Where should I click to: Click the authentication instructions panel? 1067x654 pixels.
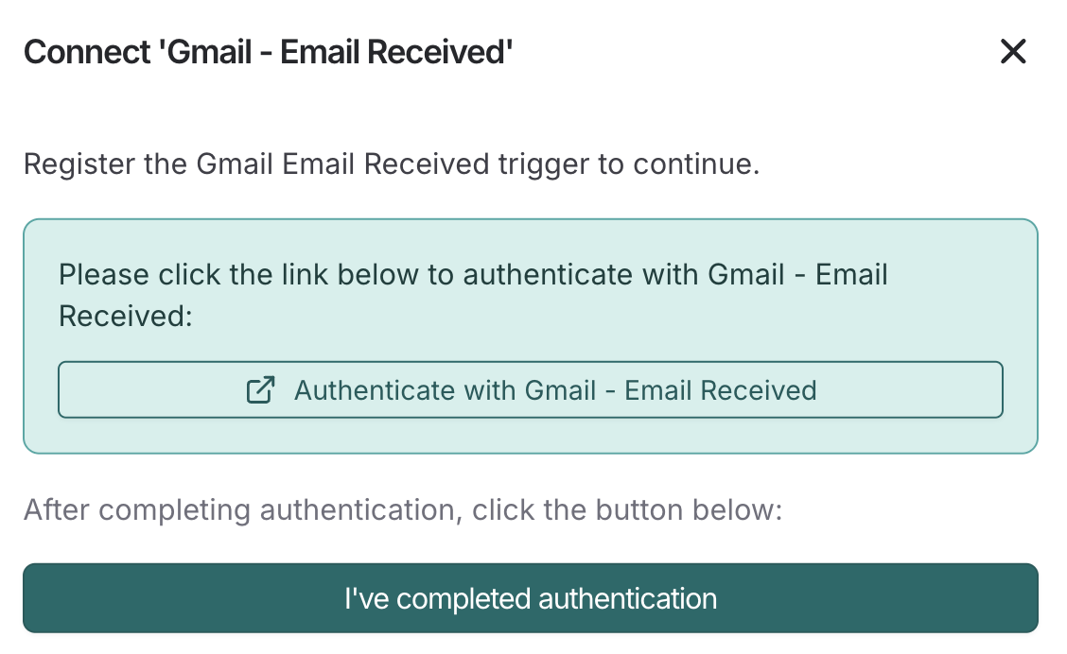coord(531,336)
